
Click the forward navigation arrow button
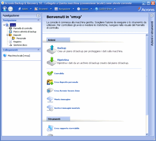10,9
